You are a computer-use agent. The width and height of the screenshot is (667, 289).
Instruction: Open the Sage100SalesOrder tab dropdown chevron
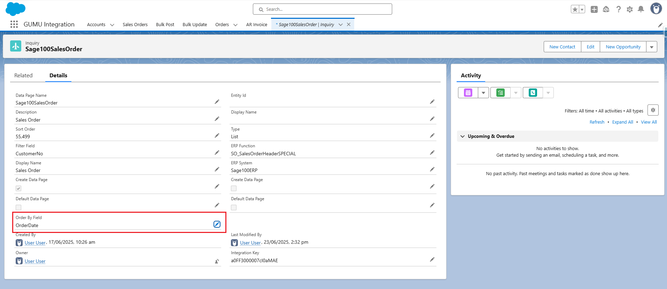(x=341, y=25)
